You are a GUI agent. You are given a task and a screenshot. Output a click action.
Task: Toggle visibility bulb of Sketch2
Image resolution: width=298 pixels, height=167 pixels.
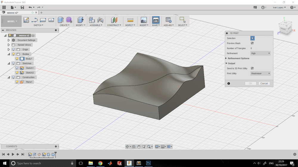[17, 73]
